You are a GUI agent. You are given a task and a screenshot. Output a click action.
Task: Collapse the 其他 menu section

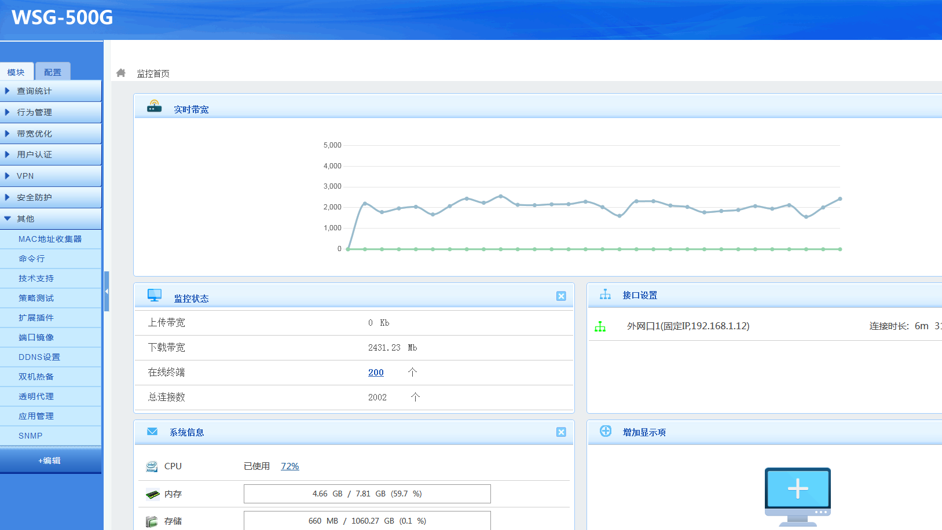point(50,219)
